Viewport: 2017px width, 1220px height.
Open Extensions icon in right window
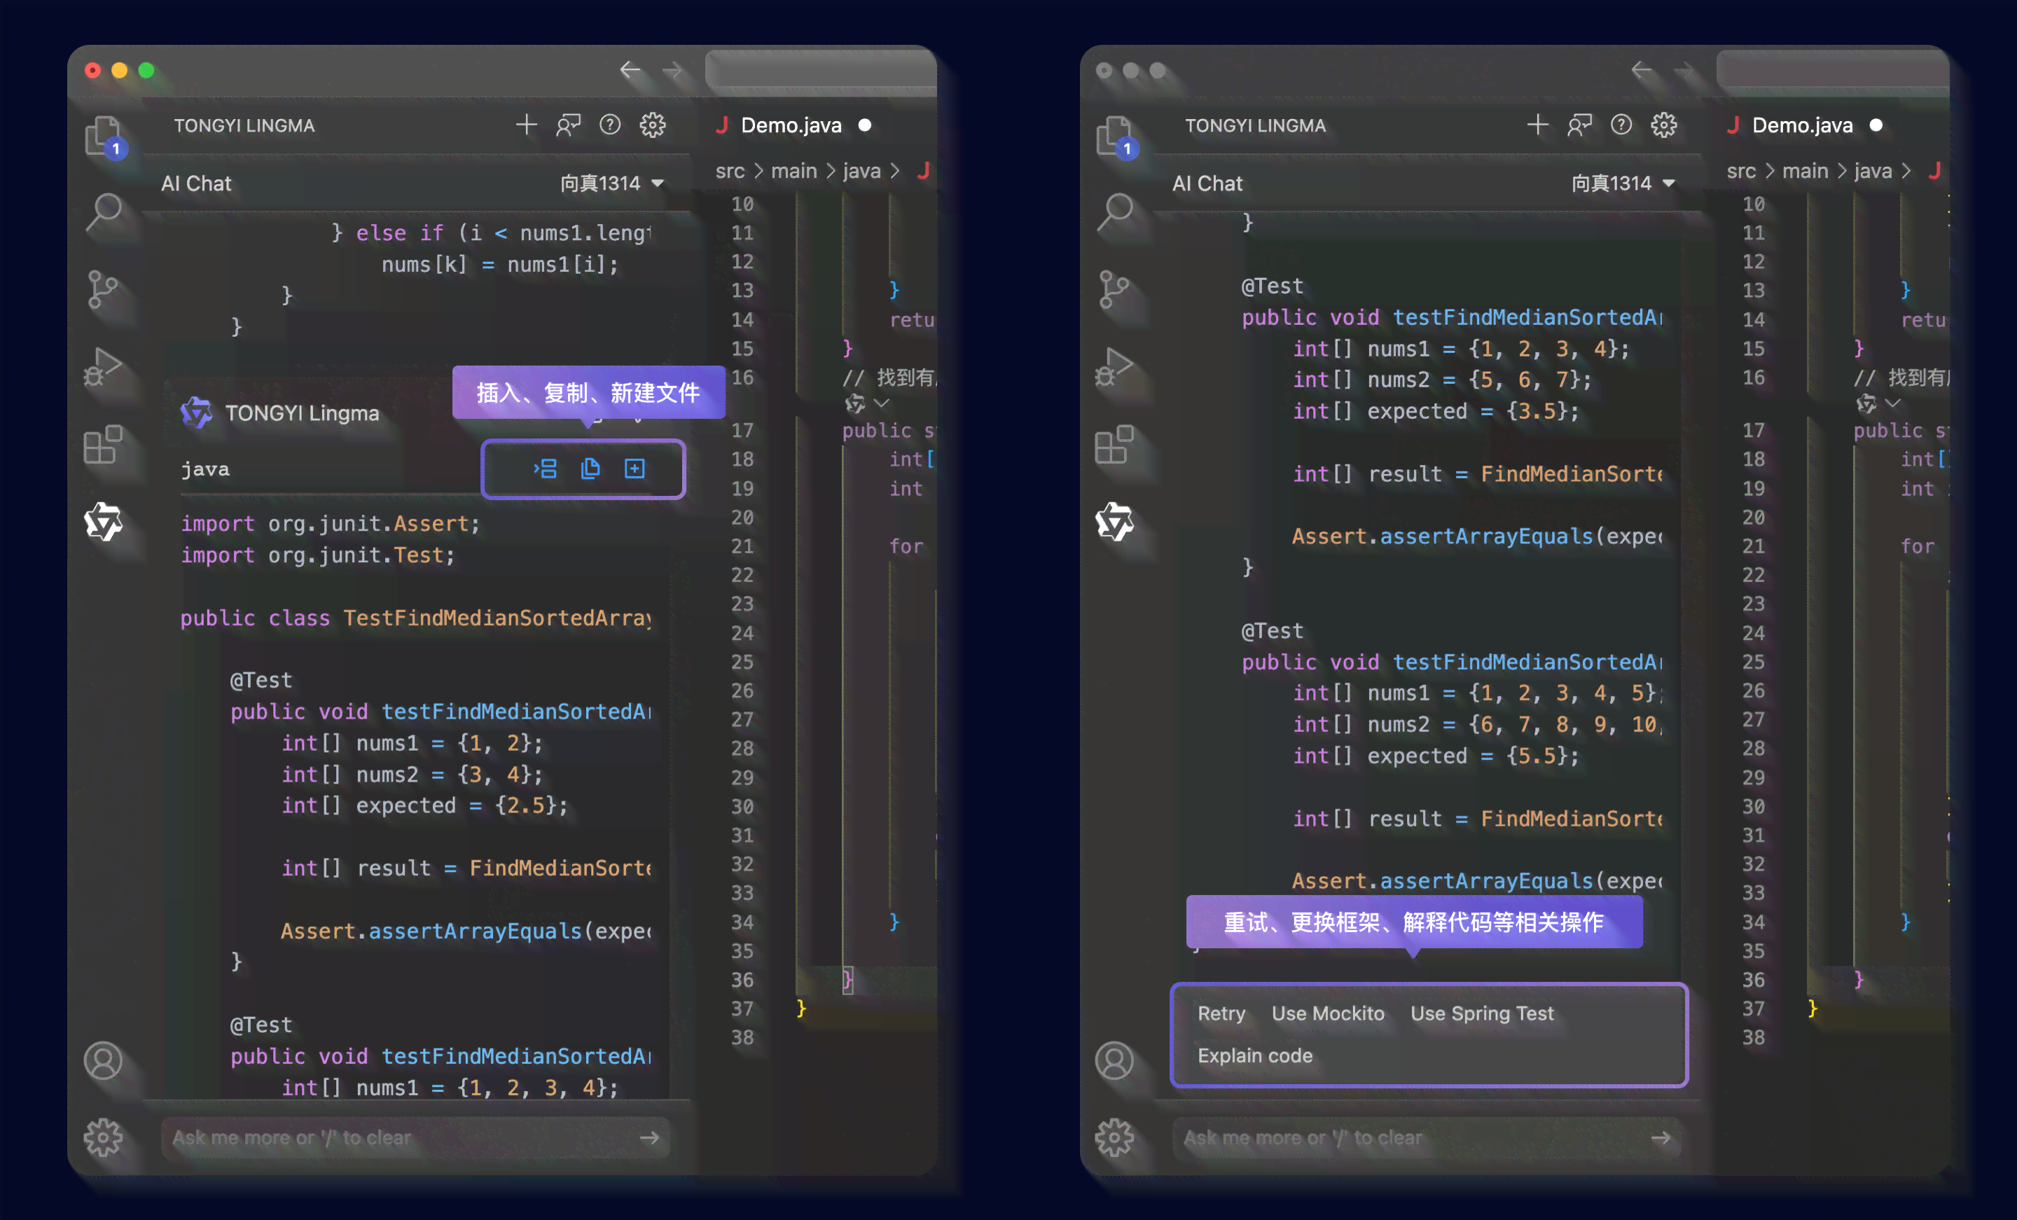[x=1114, y=445]
